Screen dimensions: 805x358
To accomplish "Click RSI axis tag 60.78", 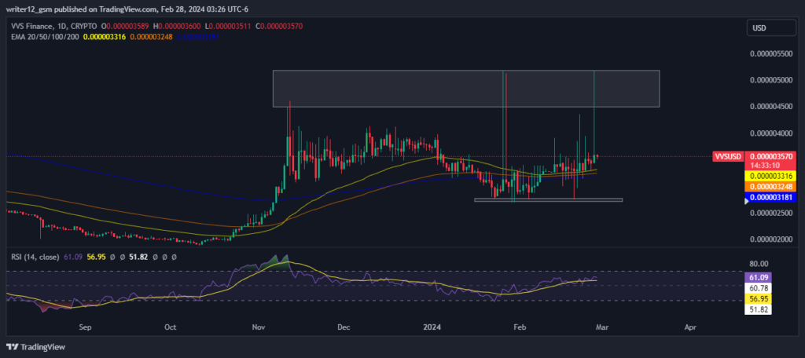I will (758, 287).
